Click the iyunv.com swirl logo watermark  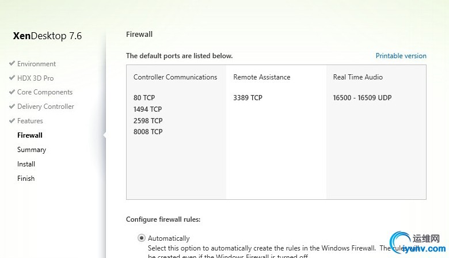pyautogui.click(x=400, y=242)
